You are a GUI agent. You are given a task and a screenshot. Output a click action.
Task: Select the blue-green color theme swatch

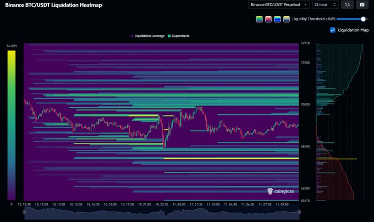pyautogui.click(x=277, y=19)
